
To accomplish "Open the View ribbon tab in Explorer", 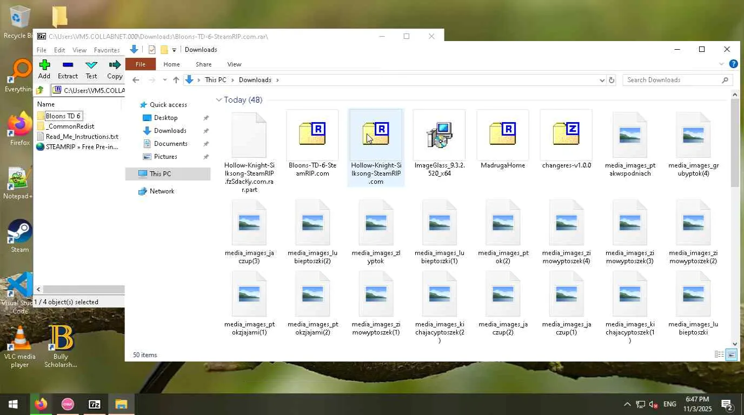I will click(x=234, y=64).
